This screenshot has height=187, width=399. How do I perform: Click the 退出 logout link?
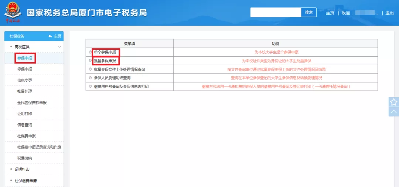coord(390,13)
